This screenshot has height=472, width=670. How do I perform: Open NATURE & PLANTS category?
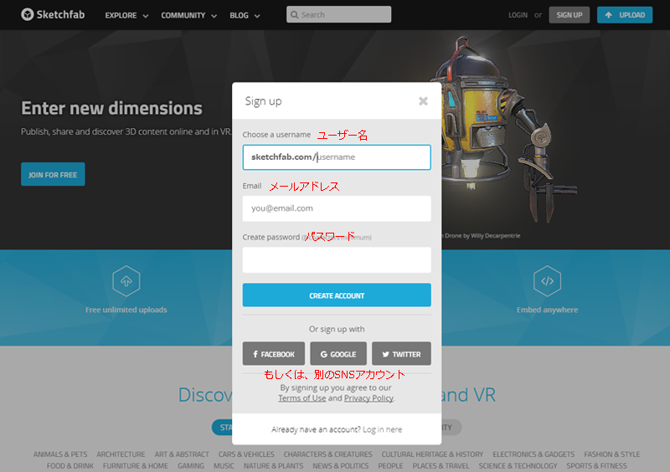tap(274, 465)
